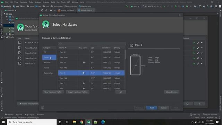
Task: Open SDK Manager icon in main toolbar
Action: click(x=211, y=6)
